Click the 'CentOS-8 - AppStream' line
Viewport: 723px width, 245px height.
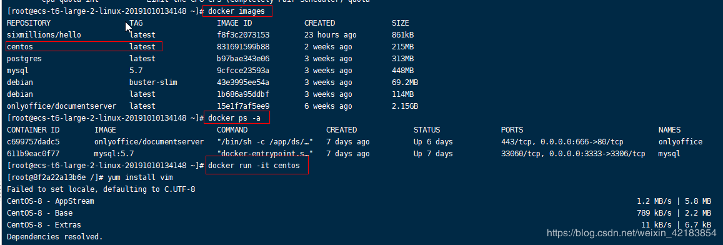click(x=51, y=201)
